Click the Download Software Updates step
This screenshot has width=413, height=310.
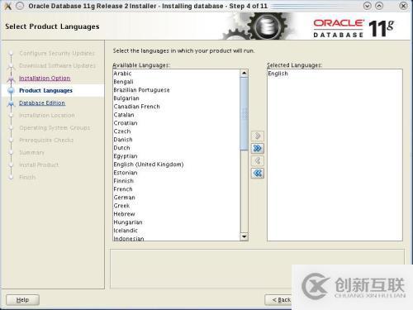click(x=57, y=65)
